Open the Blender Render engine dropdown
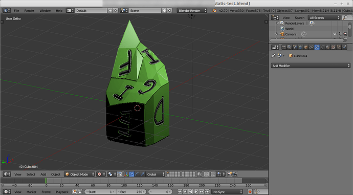This screenshot has width=353, height=195. pos(192,11)
